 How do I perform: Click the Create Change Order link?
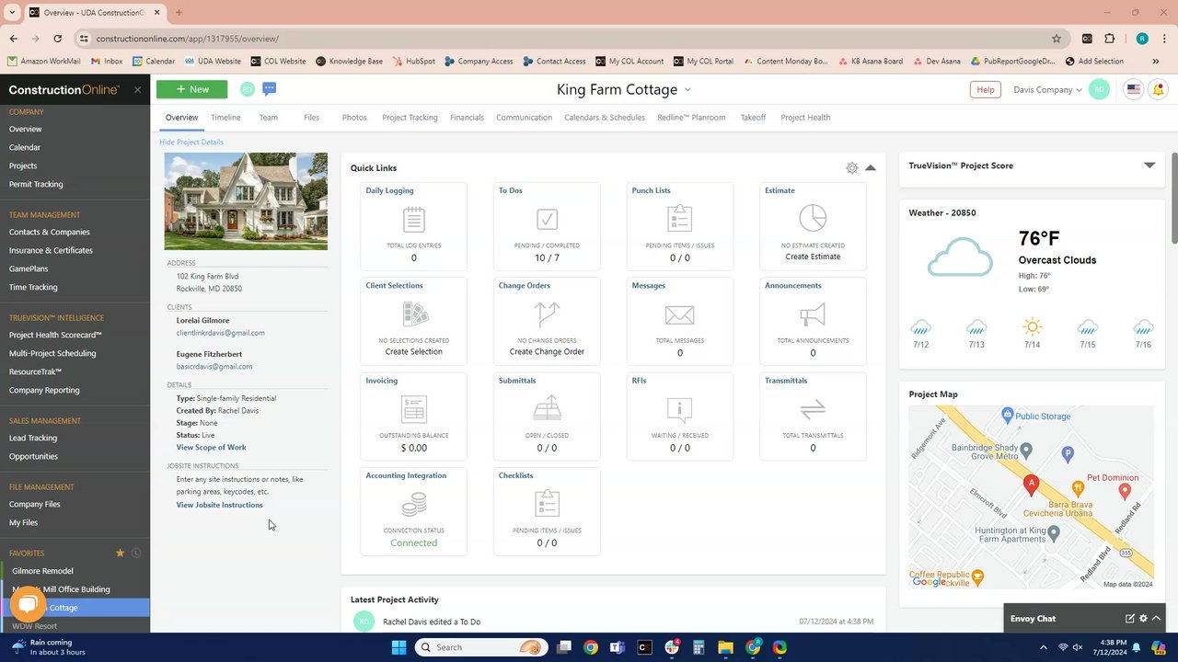tap(547, 352)
